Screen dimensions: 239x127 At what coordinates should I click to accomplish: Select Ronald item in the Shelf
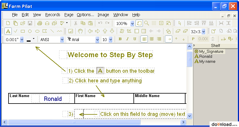coord(203,56)
